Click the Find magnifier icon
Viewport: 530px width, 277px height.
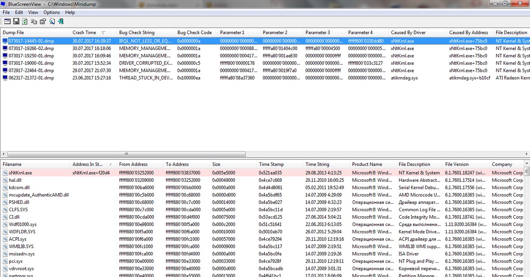pyautogui.click(x=52, y=21)
